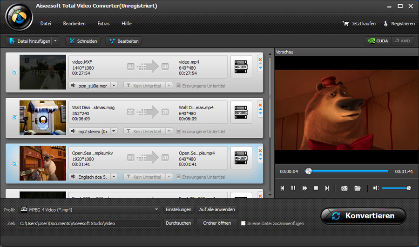Toggle NVIDIA CUDA acceleration
This screenshot has height=247, width=419.
click(378, 41)
